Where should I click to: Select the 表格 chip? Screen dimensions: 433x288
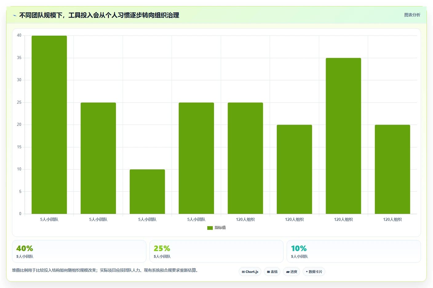tap(272, 272)
